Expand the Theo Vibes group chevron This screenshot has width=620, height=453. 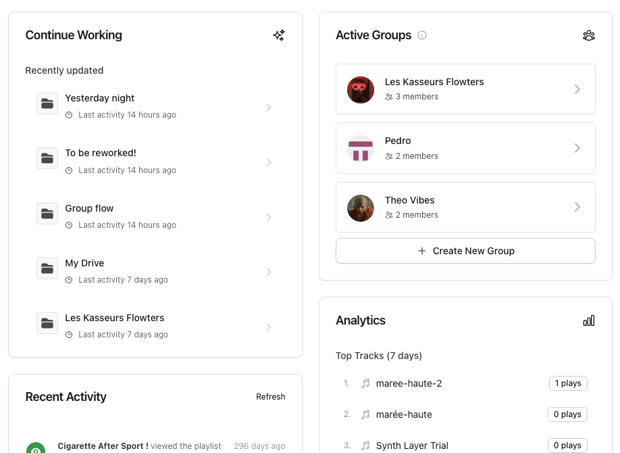[x=577, y=207]
